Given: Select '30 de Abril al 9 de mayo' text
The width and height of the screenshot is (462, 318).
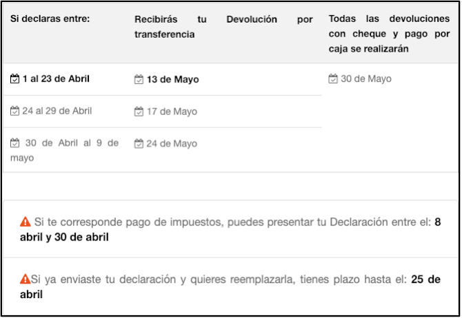Looking at the screenshot, I should pos(65,150).
